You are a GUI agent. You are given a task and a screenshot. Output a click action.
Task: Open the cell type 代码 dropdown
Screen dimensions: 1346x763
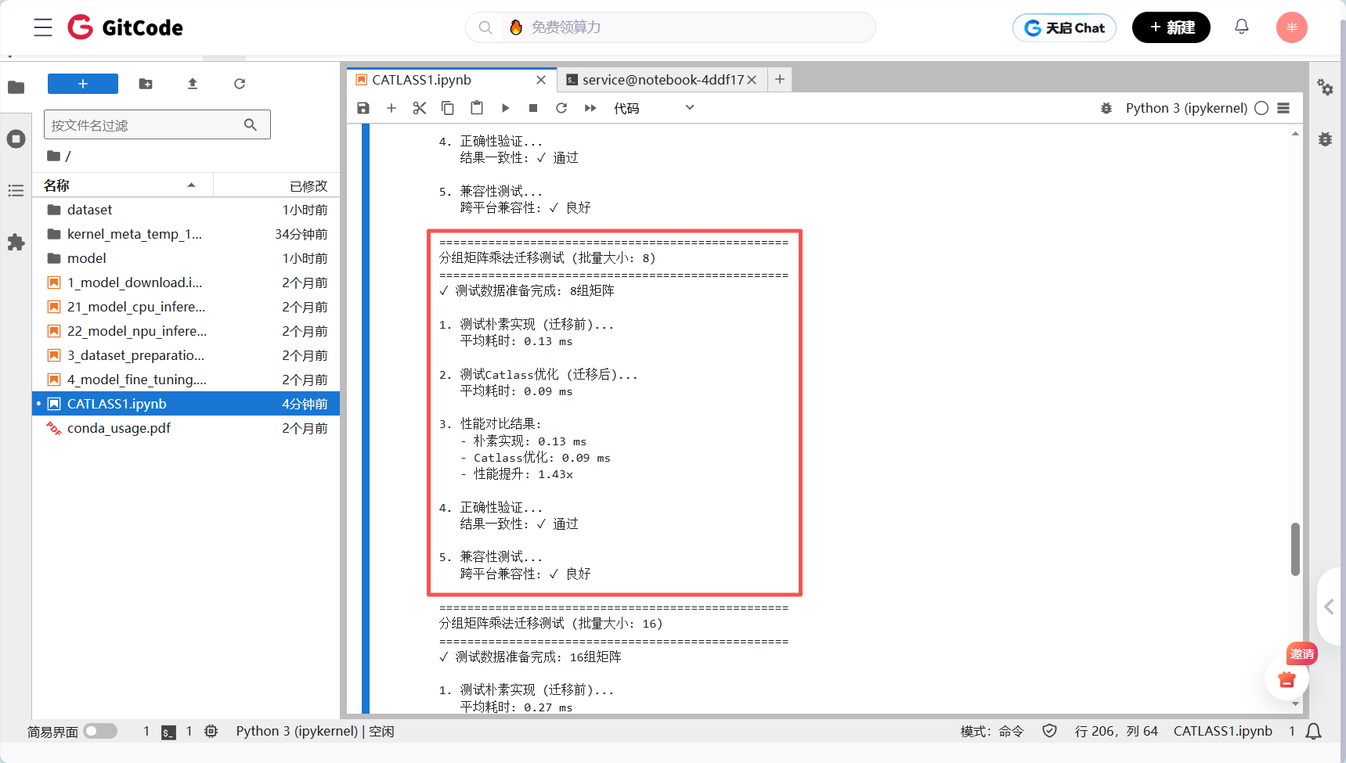point(654,108)
